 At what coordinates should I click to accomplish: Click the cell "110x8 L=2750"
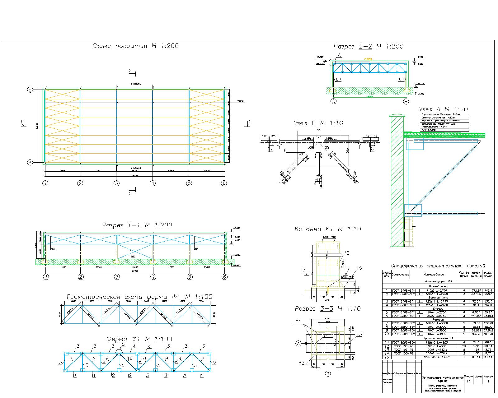pyautogui.click(x=437, y=290)
